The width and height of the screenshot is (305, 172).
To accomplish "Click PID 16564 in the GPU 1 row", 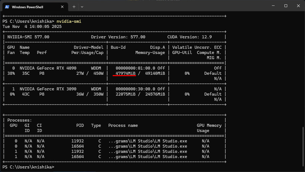I will click(77, 157).
